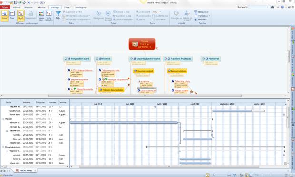Click the Filtrer funnel icon
Viewport: 295px width, 177px height.
coord(59,13)
